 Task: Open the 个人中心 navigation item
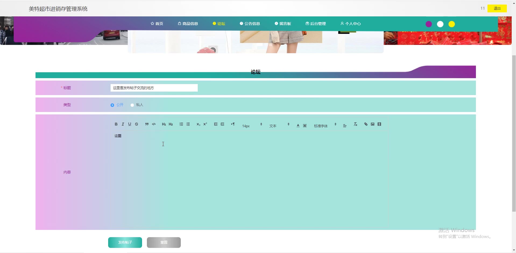point(351,24)
